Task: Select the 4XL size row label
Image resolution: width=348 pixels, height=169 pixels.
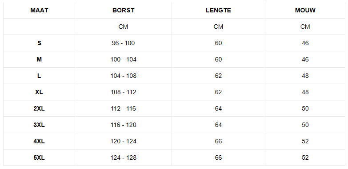Action: coord(39,141)
